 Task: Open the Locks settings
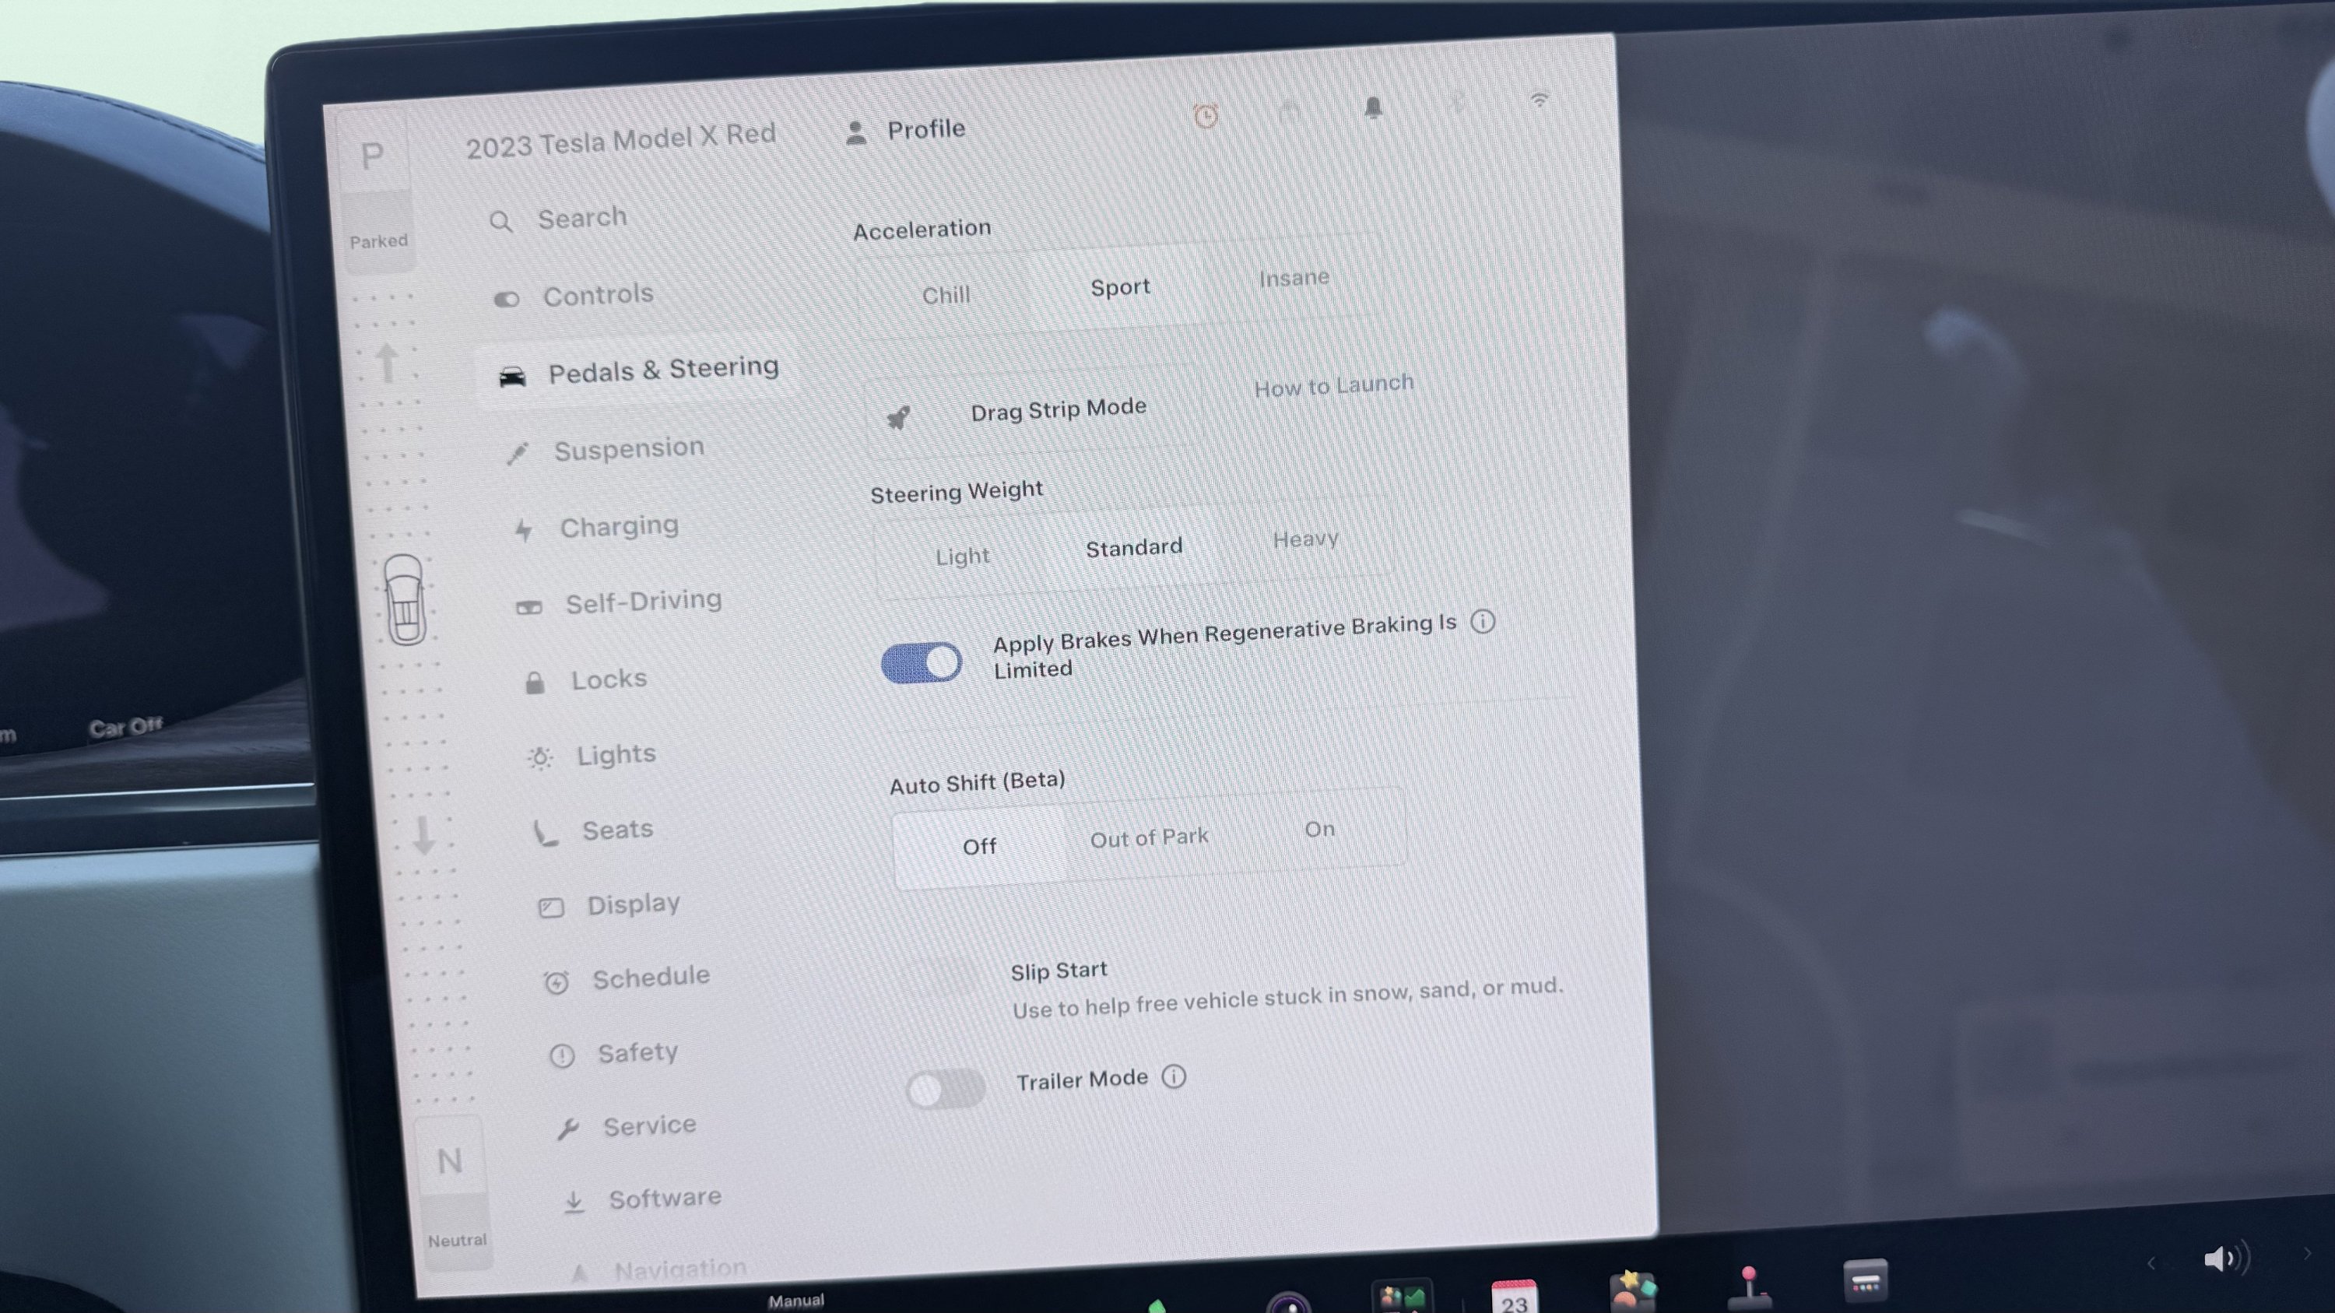click(585, 679)
